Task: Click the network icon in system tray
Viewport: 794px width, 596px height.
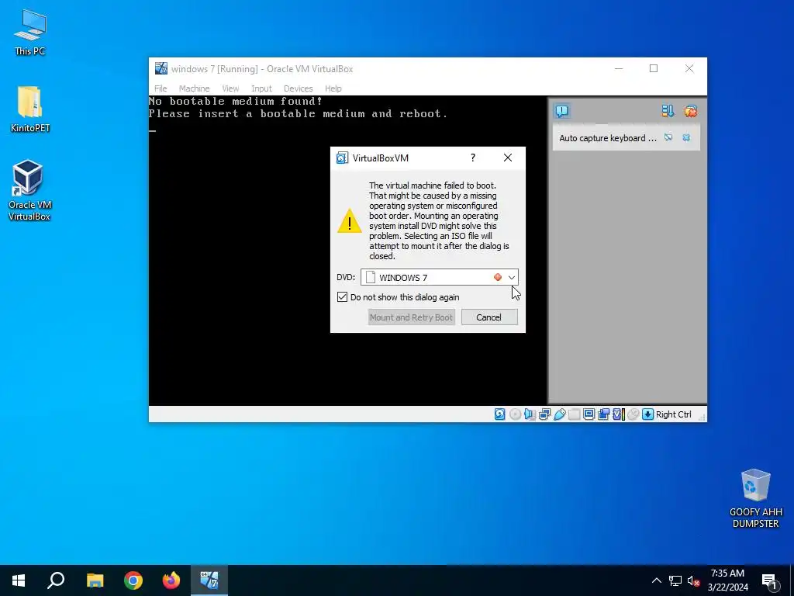Action: click(x=675, y=580)
